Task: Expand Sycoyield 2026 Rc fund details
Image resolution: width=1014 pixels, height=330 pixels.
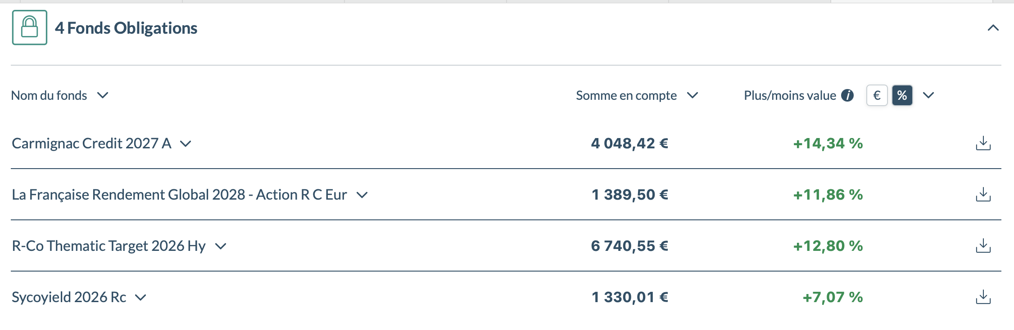Action: click(x=141, y=298)
